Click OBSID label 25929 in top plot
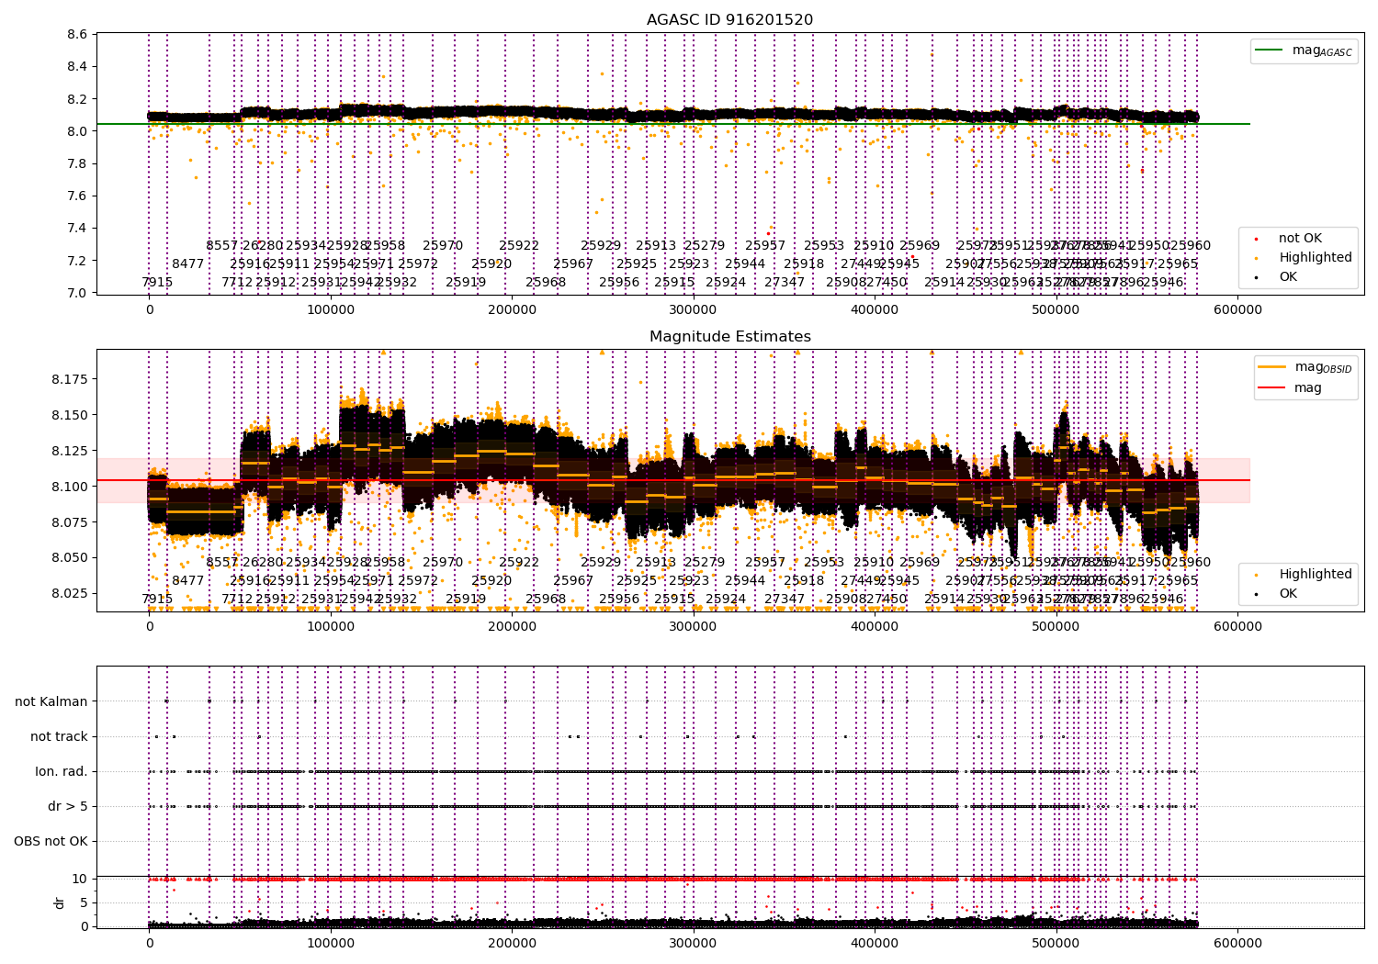This screenshot has height=964, width=1378. (601, 245)
